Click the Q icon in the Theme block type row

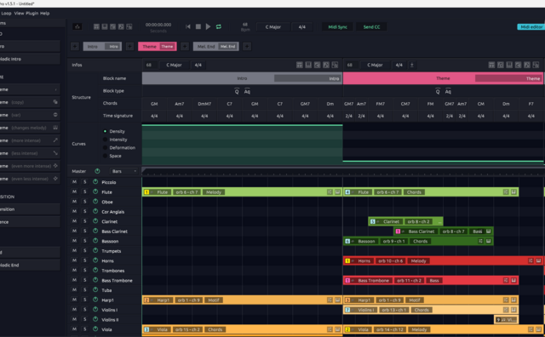[438, 91]
